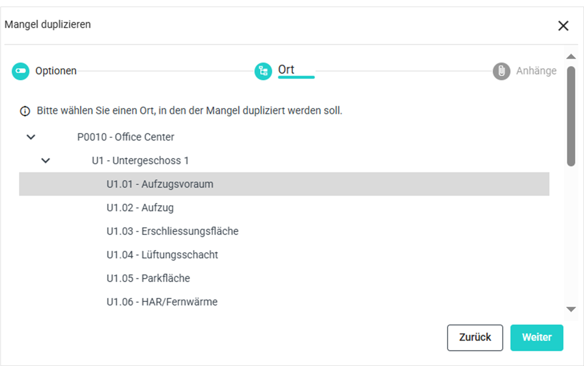This screenshot has width=584, height=366.
Task: Select the U1.05 - Parkfläche row
Action: point(148,278)
